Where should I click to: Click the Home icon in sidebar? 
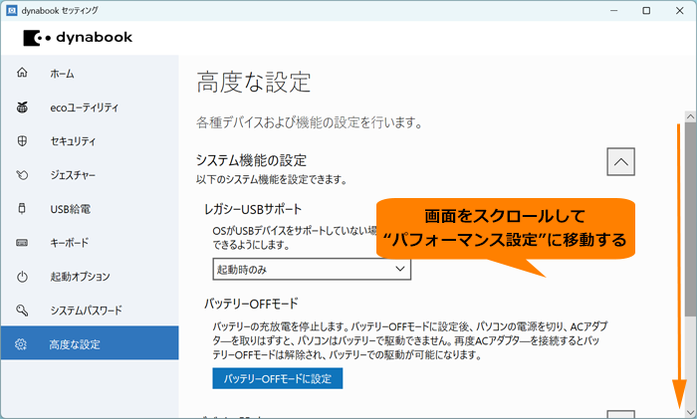22,73
